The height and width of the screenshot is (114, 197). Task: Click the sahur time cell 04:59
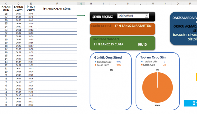18,14
